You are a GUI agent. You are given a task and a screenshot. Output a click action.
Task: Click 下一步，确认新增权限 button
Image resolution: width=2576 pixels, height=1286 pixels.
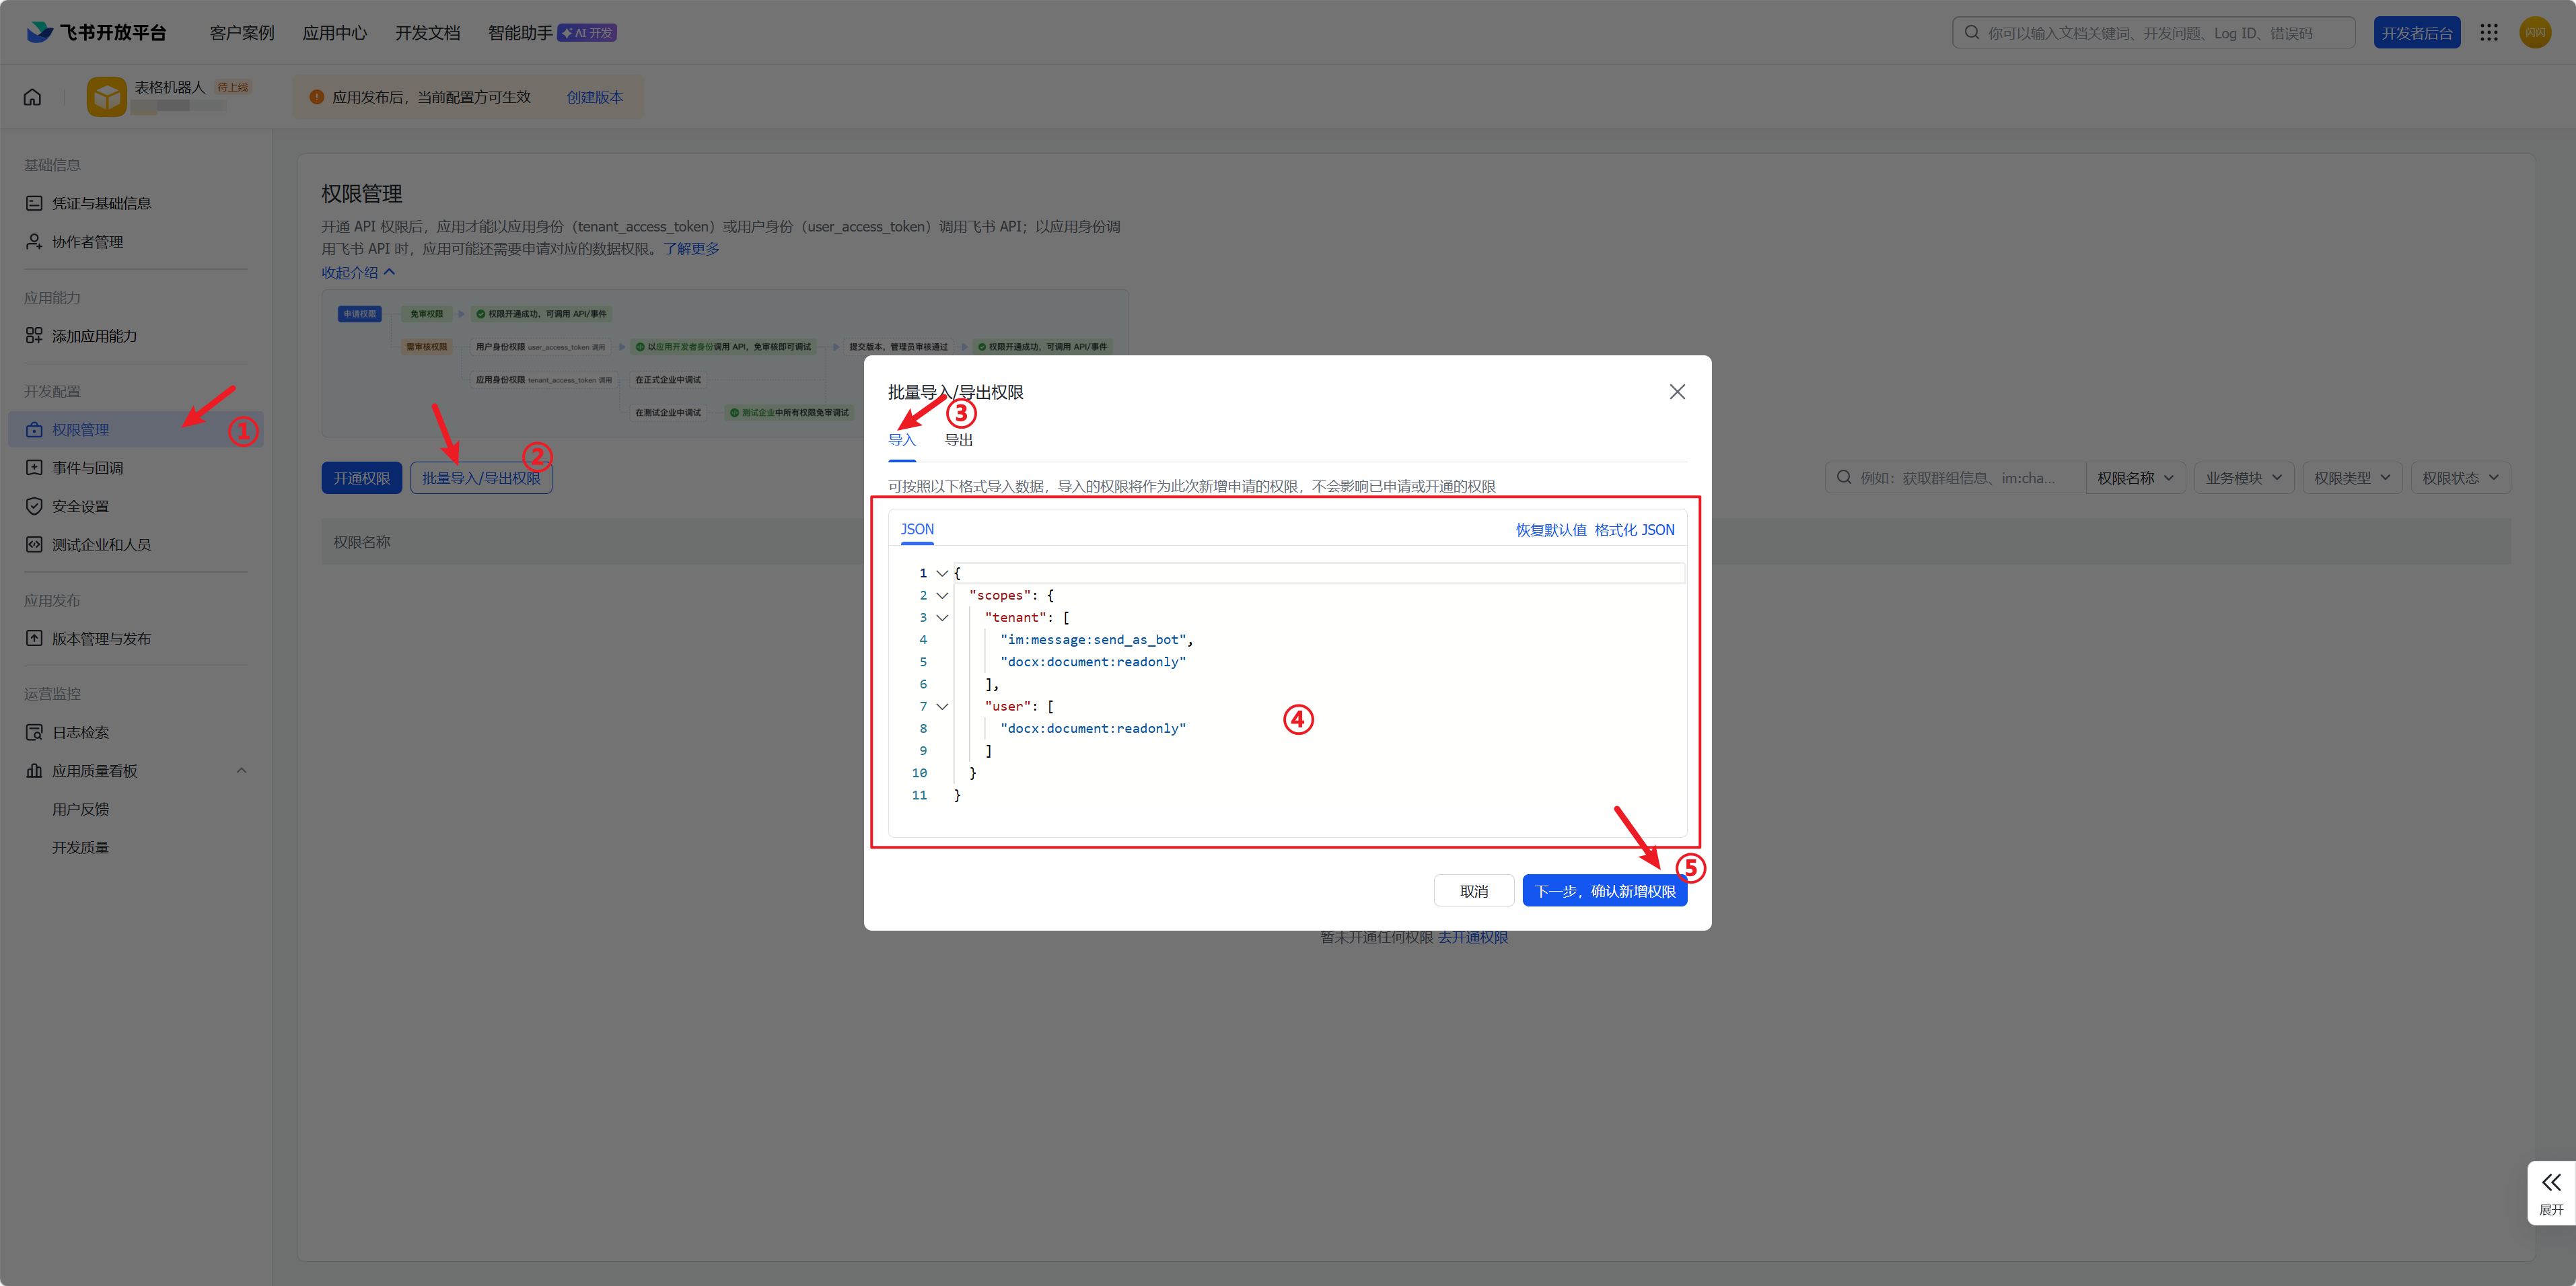[x=1604, y=891]
